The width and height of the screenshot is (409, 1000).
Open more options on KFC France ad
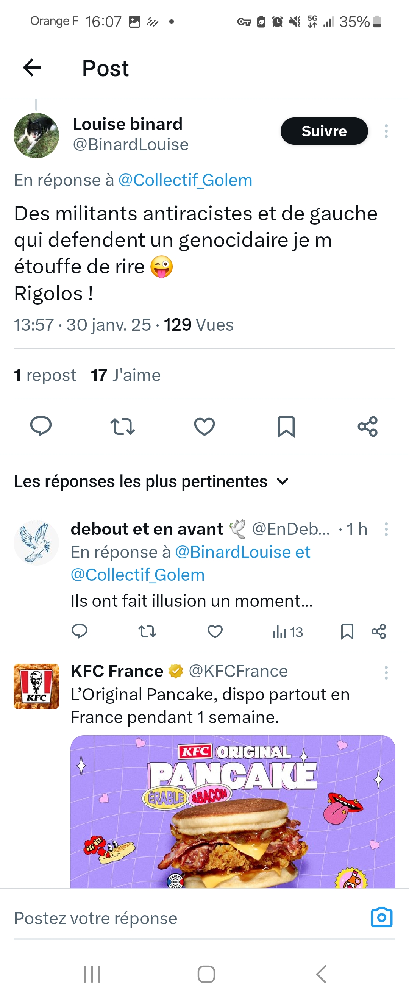point(386,672)
